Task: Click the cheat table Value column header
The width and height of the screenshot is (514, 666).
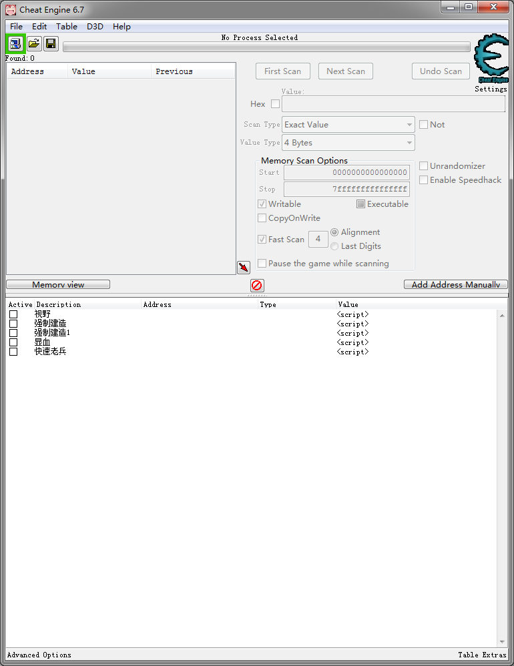Action: (421, 304)
